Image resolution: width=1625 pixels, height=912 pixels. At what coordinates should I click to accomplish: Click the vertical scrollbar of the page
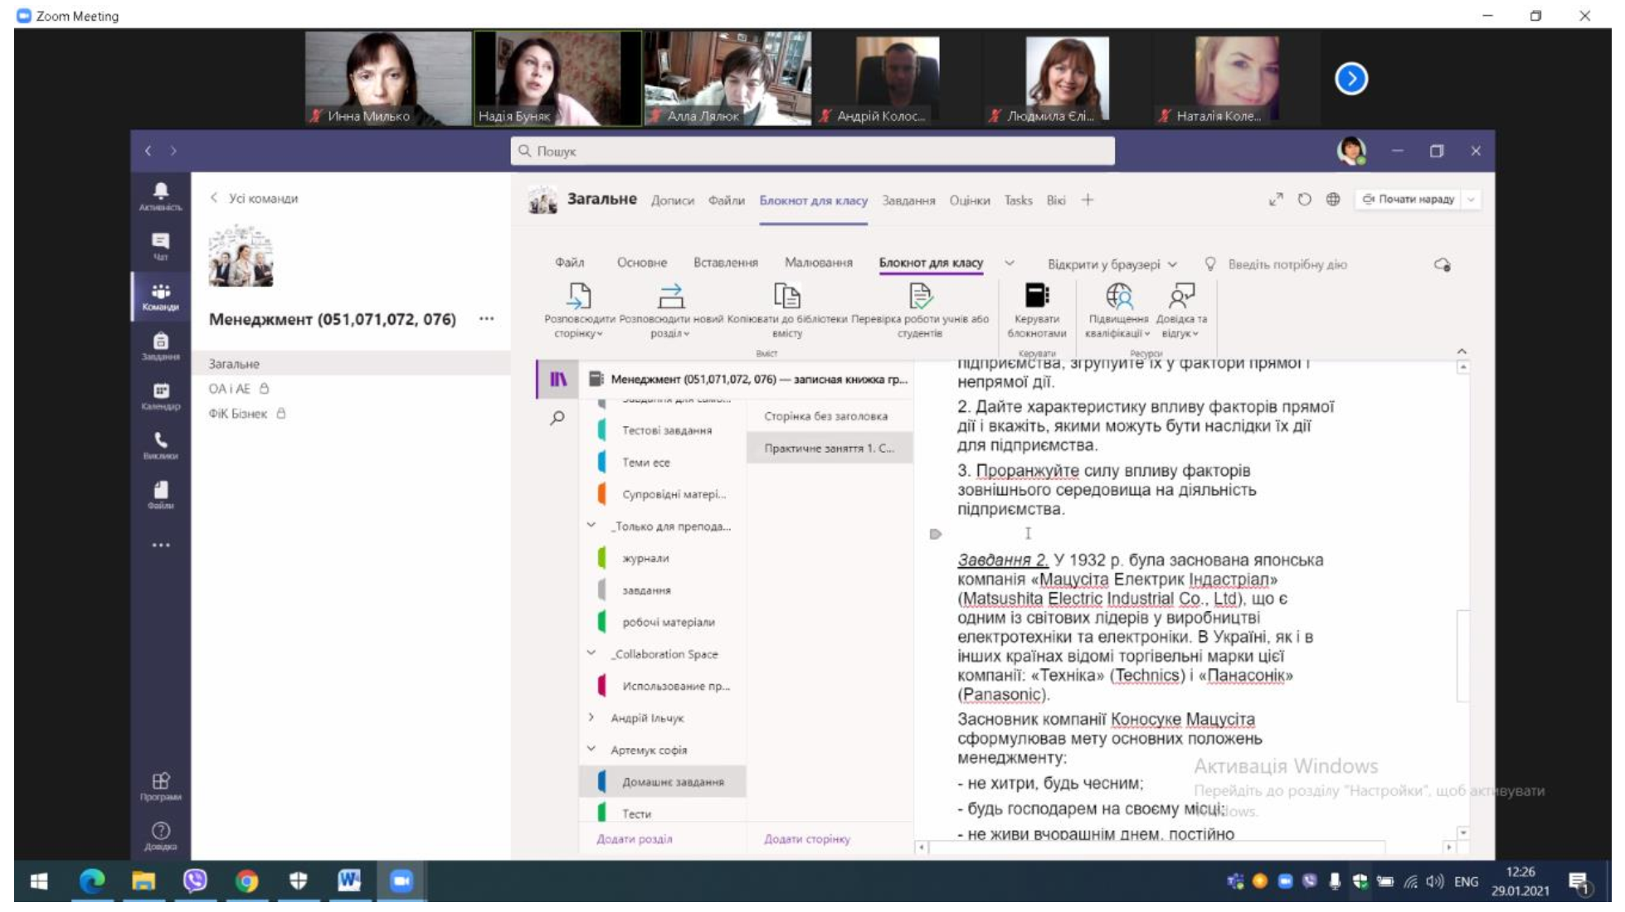click(x=1462, y=655)
